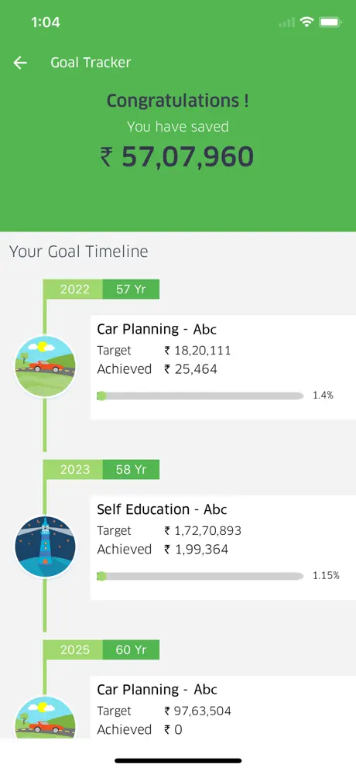
Task: Tap the saved amount ₹ 57,07,960
Action: click(177, 157)
